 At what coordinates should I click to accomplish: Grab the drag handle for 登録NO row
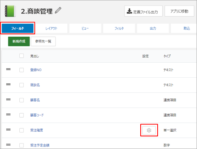pyautogui.click(x=8, y=69)
